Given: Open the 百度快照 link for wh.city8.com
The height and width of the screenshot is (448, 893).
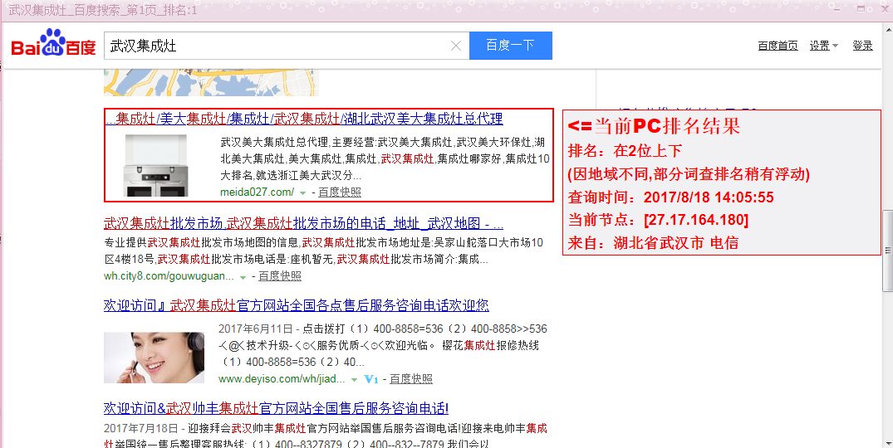Looking at the screenshot, I should point(280,276).
